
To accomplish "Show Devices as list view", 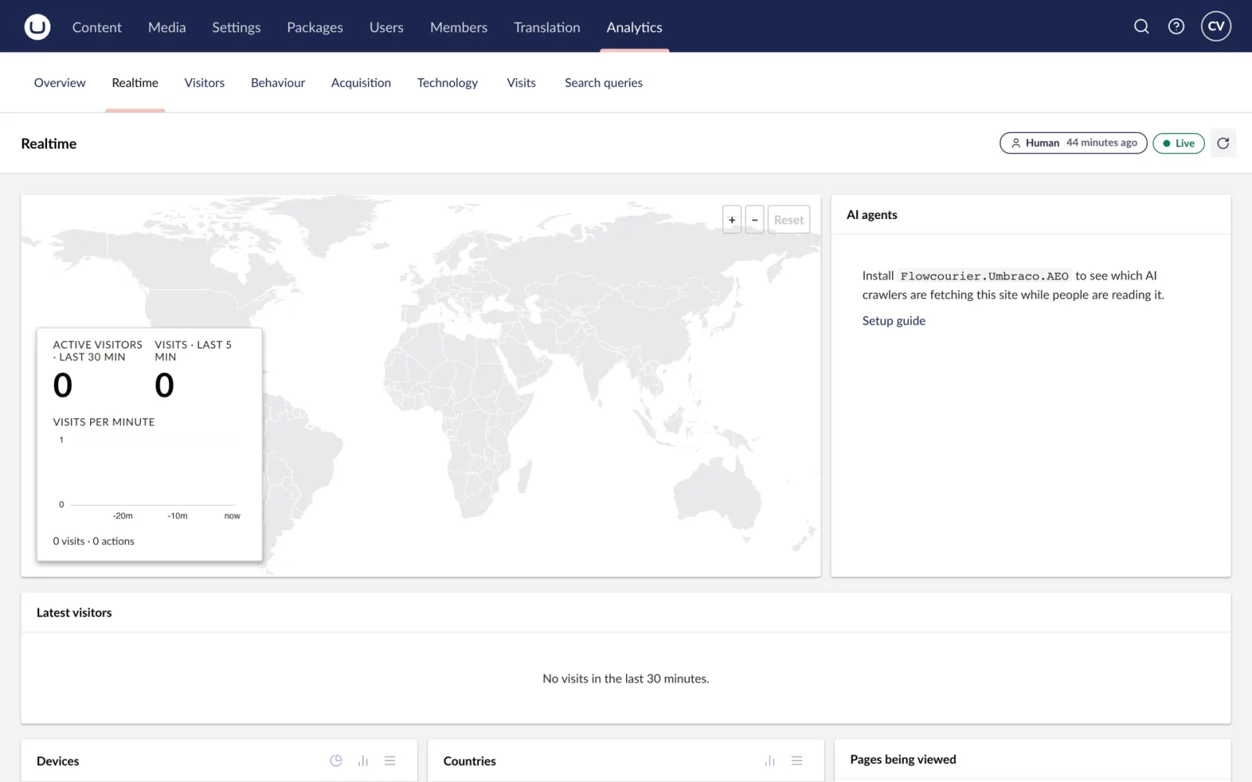I will pos(390,761).
